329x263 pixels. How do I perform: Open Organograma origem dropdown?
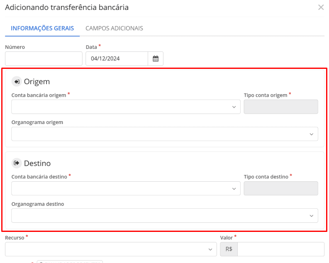click(x=165, y=134)
